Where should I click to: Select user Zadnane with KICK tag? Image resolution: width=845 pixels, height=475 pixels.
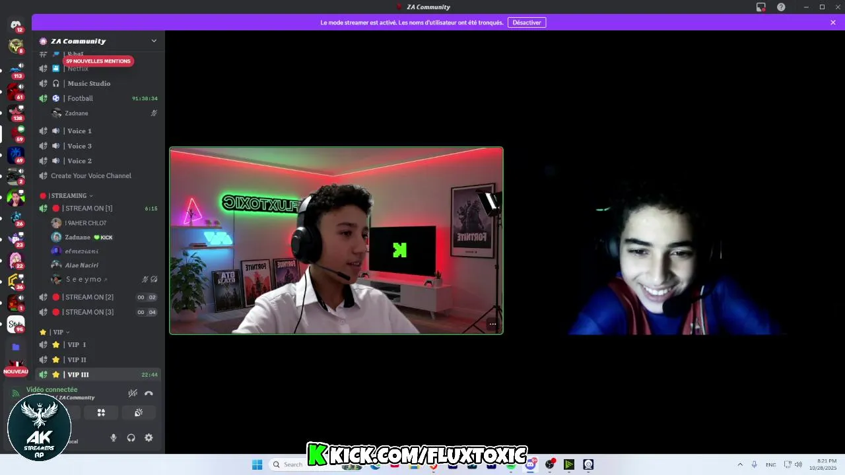click(104, 237)
